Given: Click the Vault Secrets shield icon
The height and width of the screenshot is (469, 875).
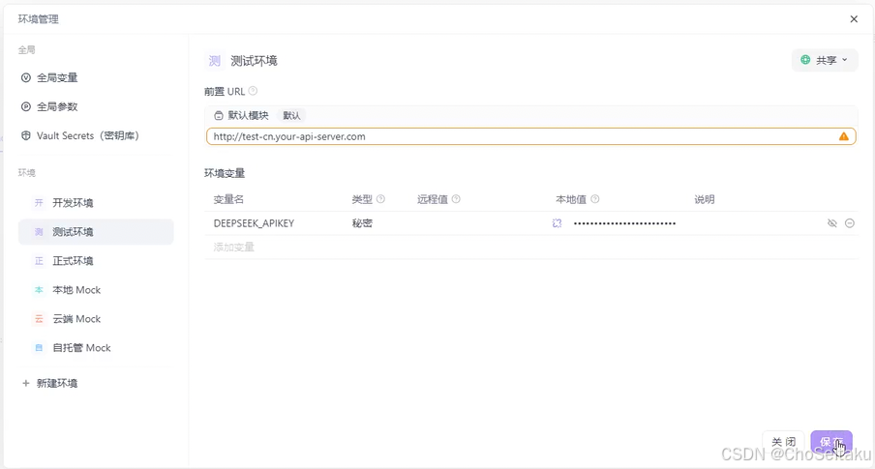Looking at the screenshot, I should [x=26, y=135].
